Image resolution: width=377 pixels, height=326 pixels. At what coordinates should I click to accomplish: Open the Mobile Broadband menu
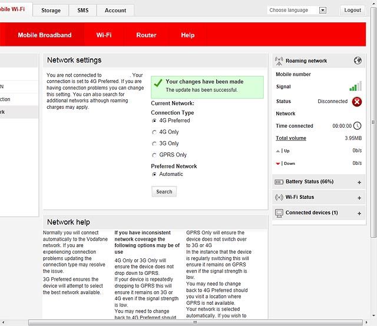click(45, 35)
